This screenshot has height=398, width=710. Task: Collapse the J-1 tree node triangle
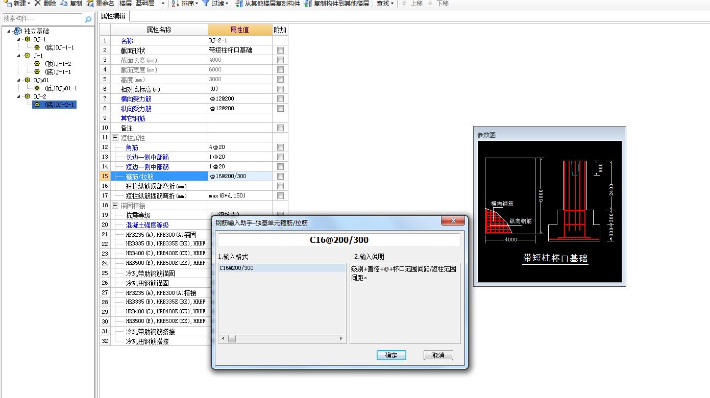coord(19,56)
